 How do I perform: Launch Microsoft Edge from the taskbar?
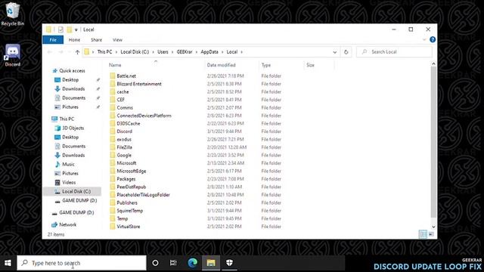point(193,263)
